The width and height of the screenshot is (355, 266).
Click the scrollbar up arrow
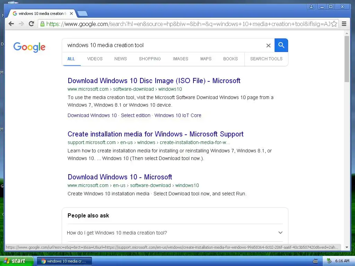coord(347,33)
